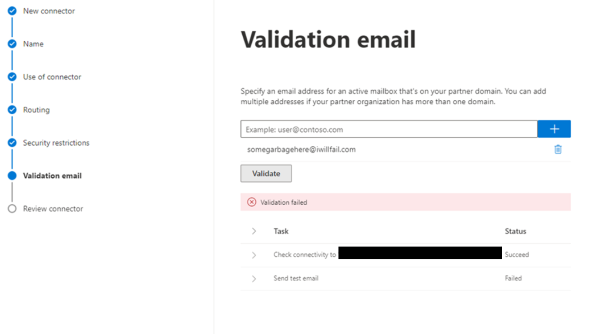Viewport: 605px width, 334px height.
Task: Expand all tasks using the header chevron
Action: click(x=254, y=232)
